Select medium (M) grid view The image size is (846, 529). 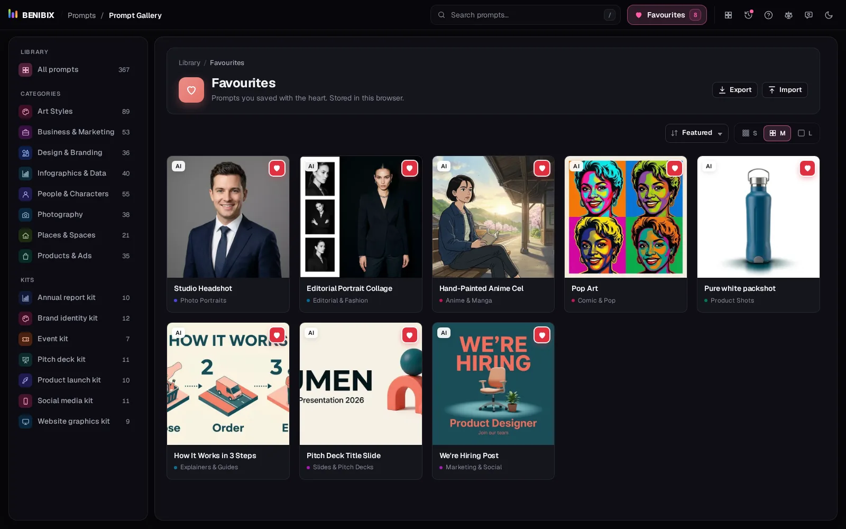point(777,133)
